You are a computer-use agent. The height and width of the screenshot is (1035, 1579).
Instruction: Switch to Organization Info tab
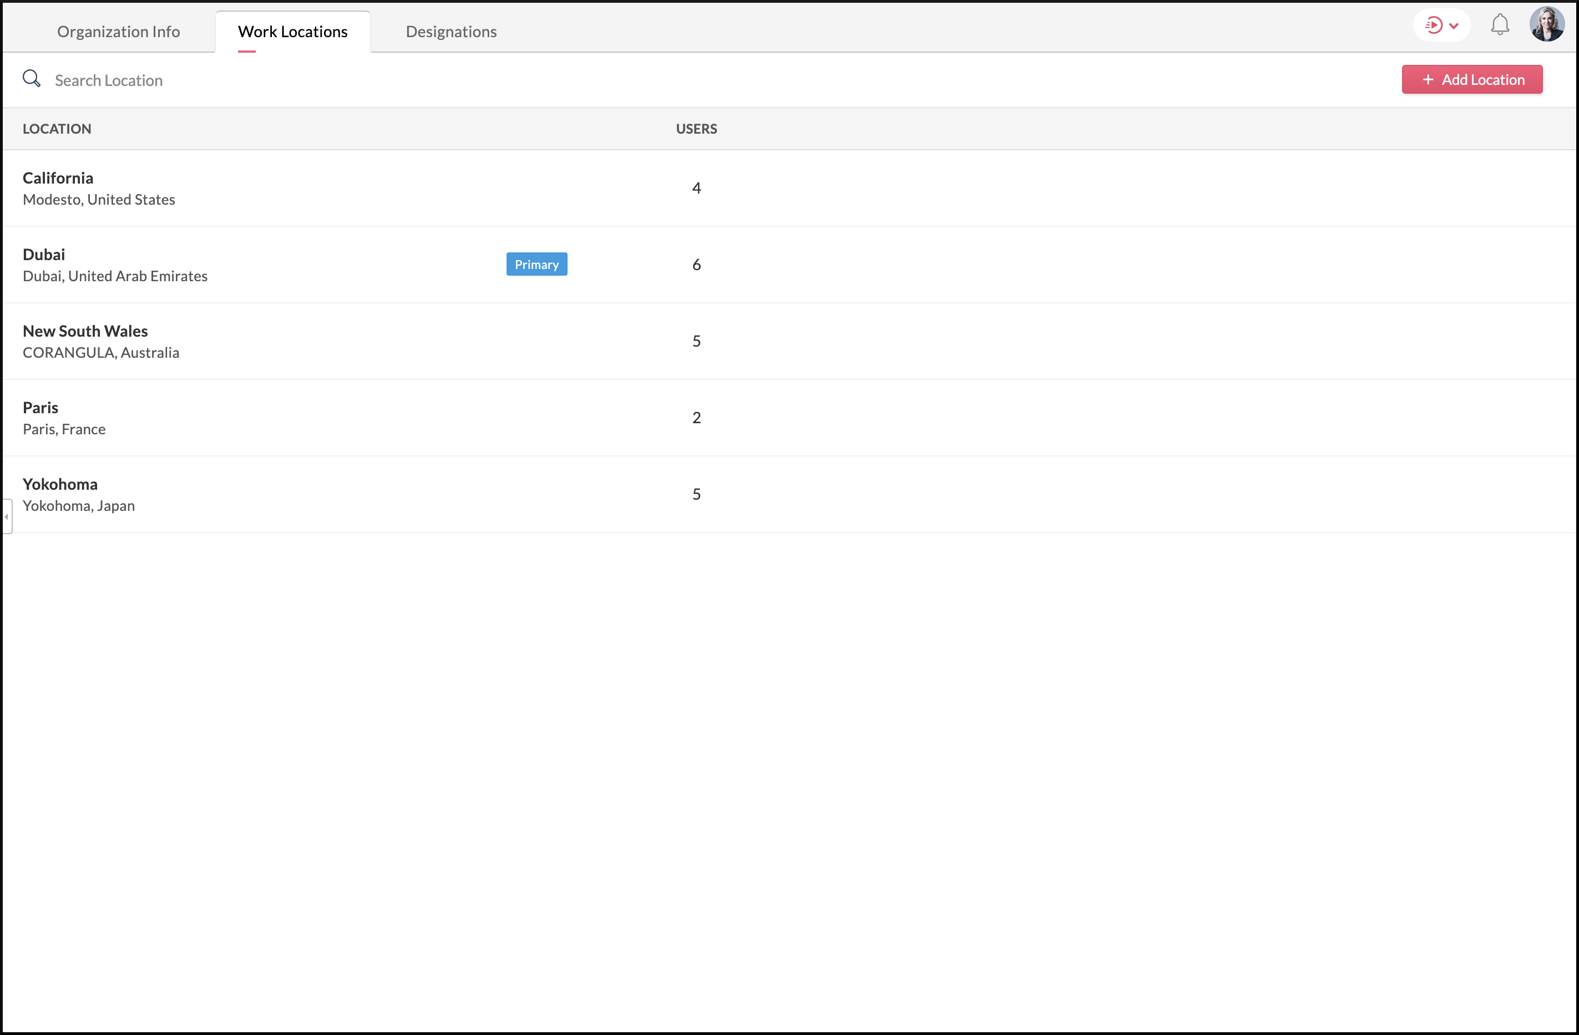[x=118, y=31]
